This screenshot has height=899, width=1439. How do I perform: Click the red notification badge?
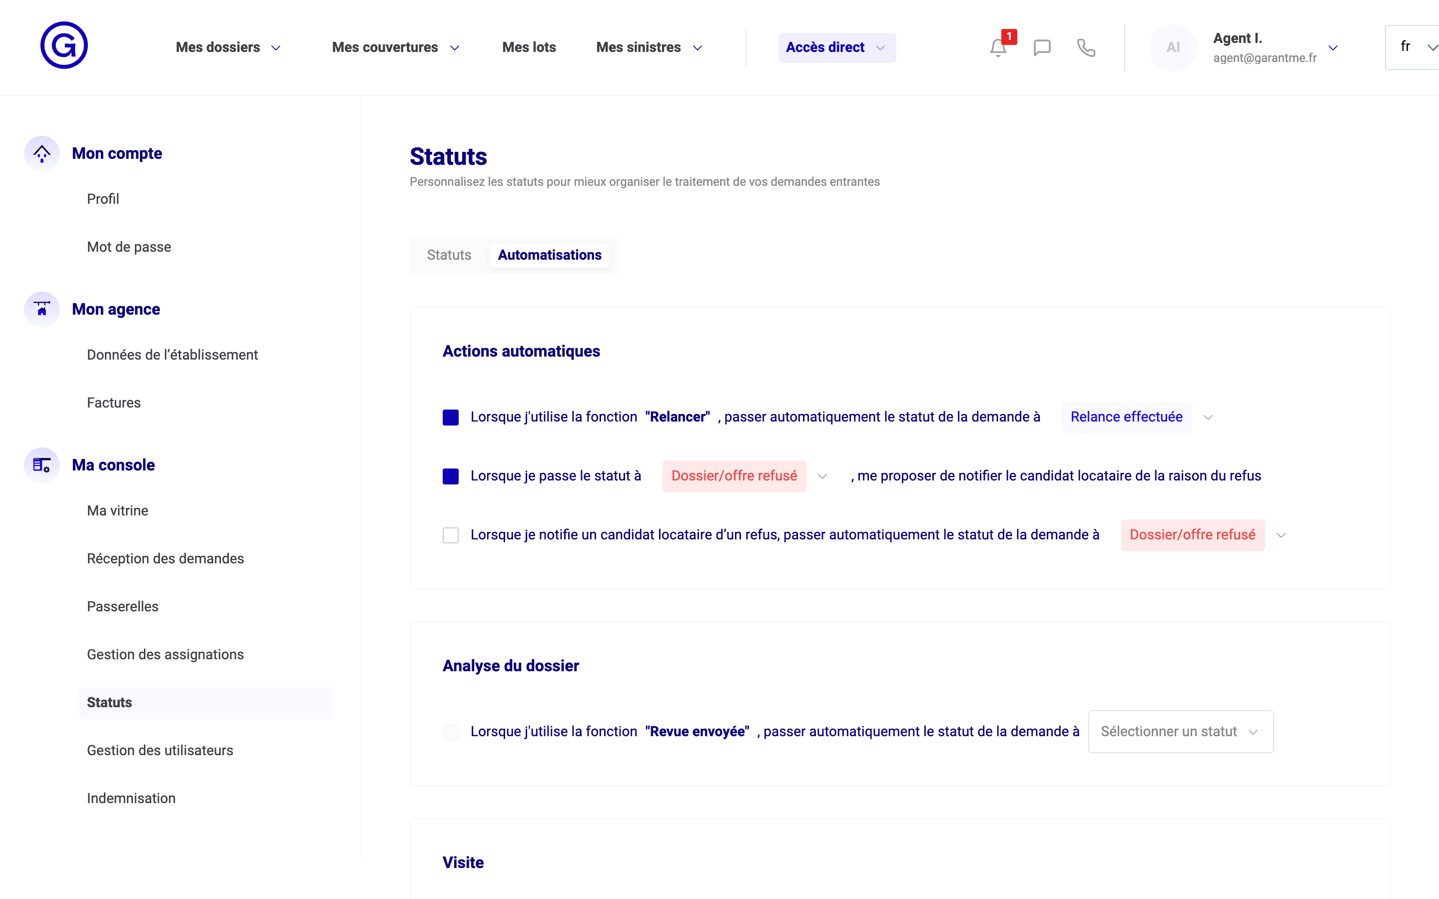coord(1009,36)
